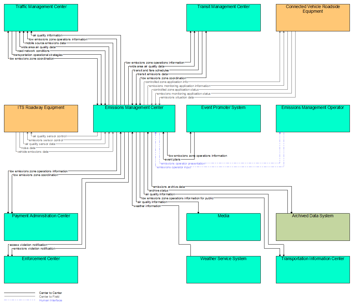Screen dimensions: 353x306
Task: Click 'vehicle emissions data' flow label
Action: coord(33,152)
